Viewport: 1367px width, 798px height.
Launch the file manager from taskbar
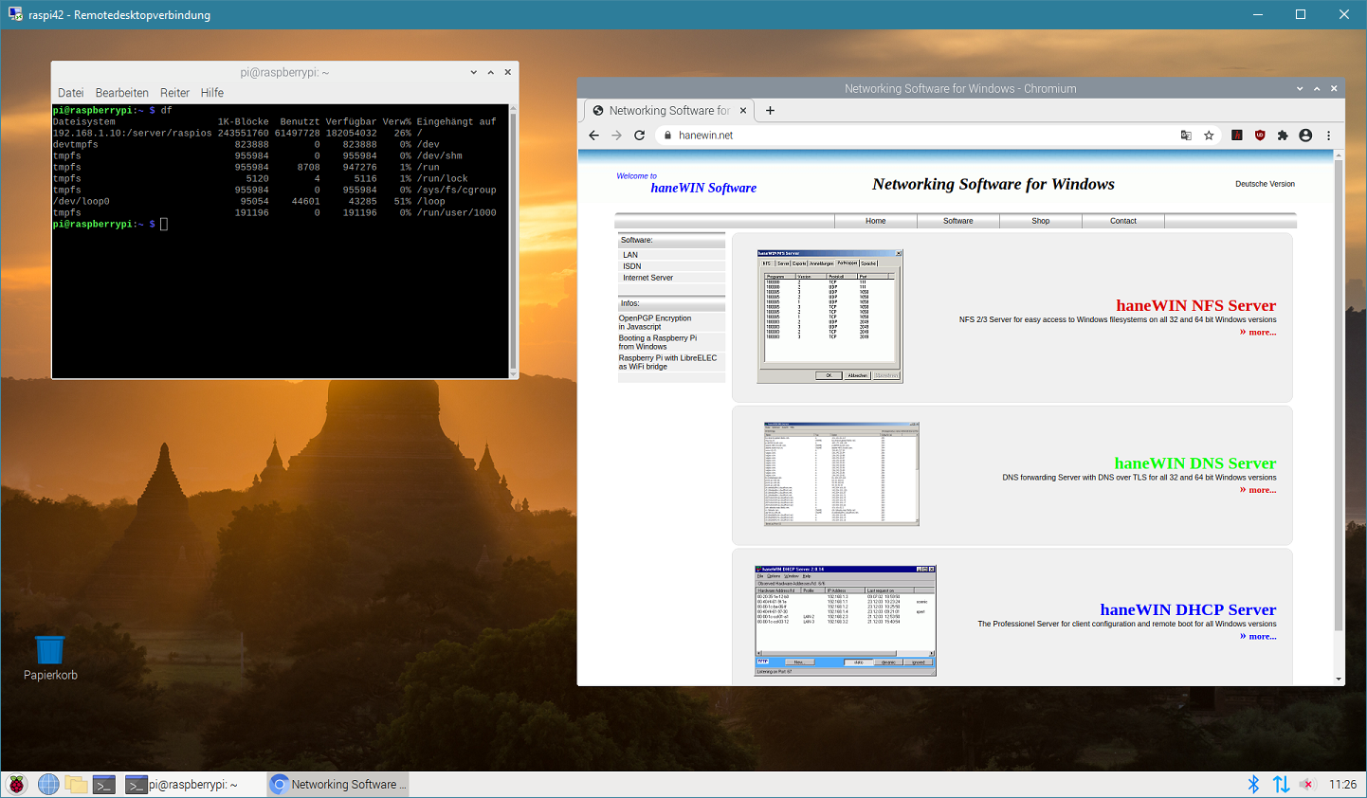76,784
